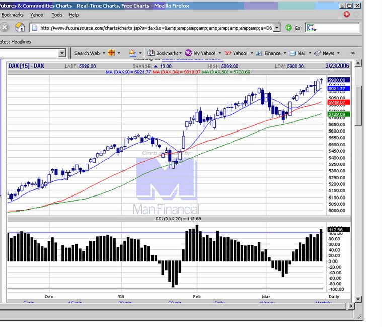Open the Help menu
382x327 pixels.
74,15
